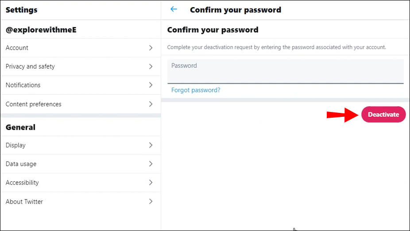Follow the Forgot password? link
This screenshot has width=410, height=231.
[196, 90]
